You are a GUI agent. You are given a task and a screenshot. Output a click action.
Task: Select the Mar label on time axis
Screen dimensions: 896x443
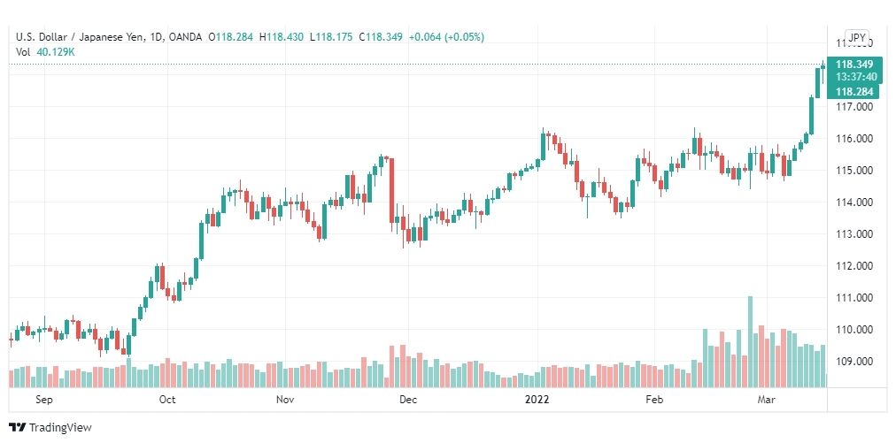click(x=766, y=400)
